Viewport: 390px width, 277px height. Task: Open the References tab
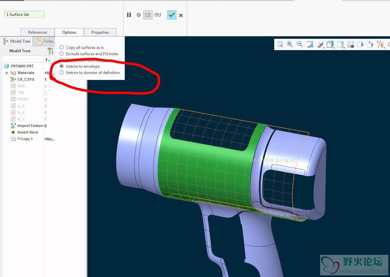tap(37, 32)
